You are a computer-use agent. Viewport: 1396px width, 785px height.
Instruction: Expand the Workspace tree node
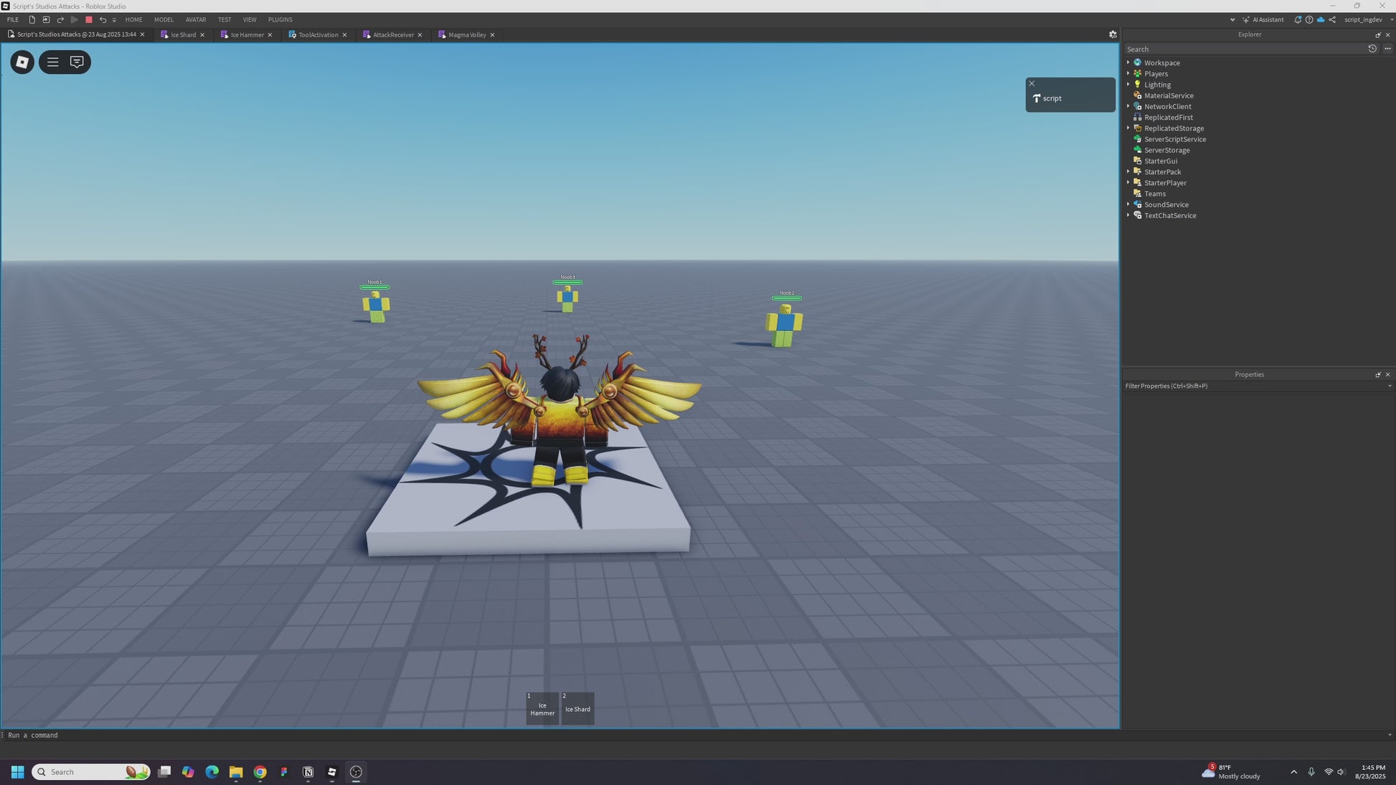[x=1128, y=63]
